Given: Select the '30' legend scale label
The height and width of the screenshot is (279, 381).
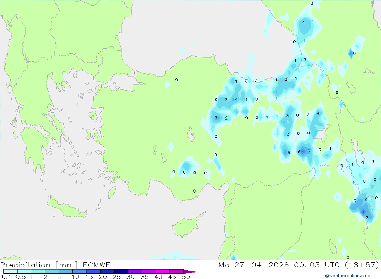Looking at the screenshot, I should pos(131,277).
